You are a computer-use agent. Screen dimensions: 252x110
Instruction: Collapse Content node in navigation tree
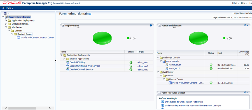tap(9, 31)
